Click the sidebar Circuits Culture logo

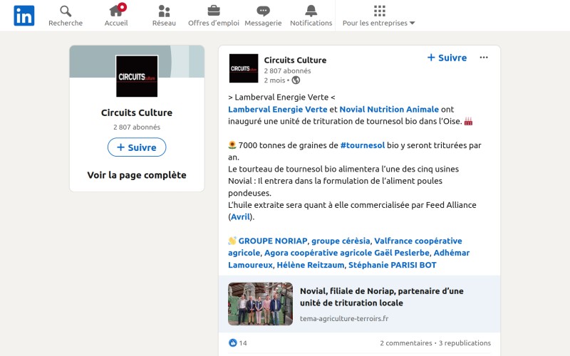point(137,76)
